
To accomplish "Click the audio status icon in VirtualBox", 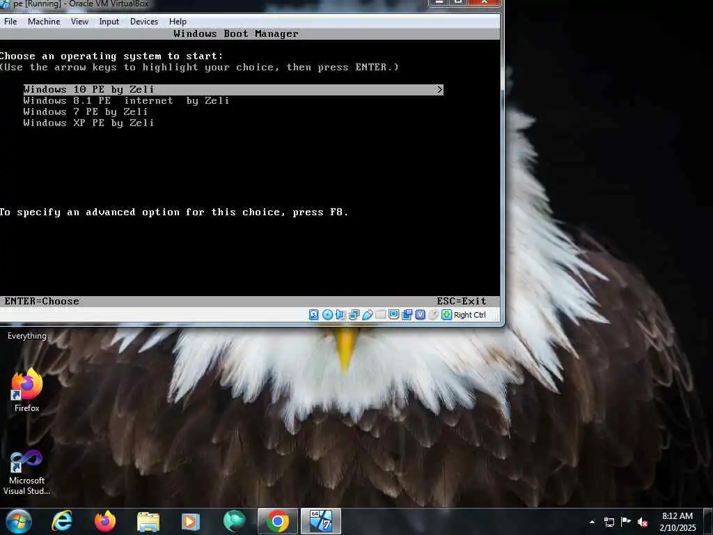I will (x=340, y=315).
